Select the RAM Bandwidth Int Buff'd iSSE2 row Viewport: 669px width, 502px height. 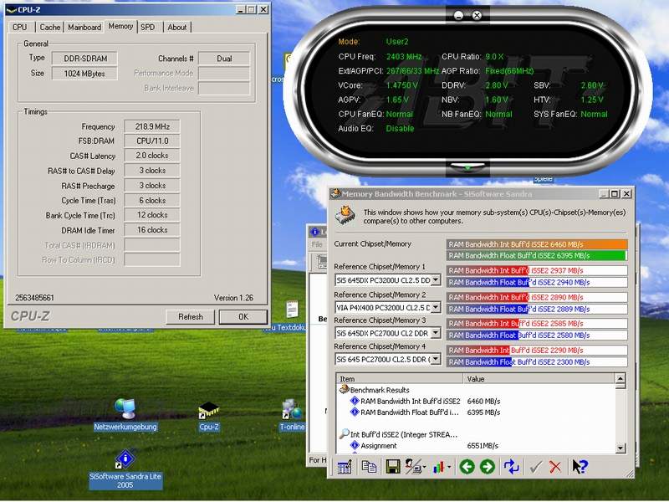pos(411,402)
